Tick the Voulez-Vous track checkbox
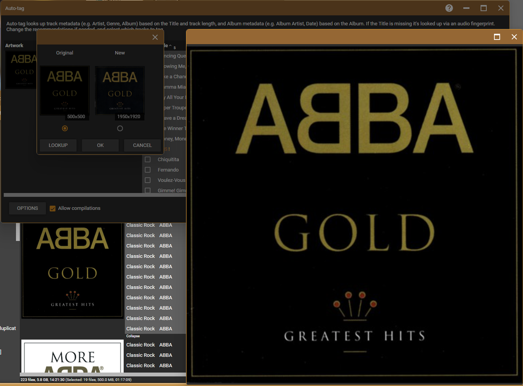Screen dimensions: 523x386 (x=148, y=180)
